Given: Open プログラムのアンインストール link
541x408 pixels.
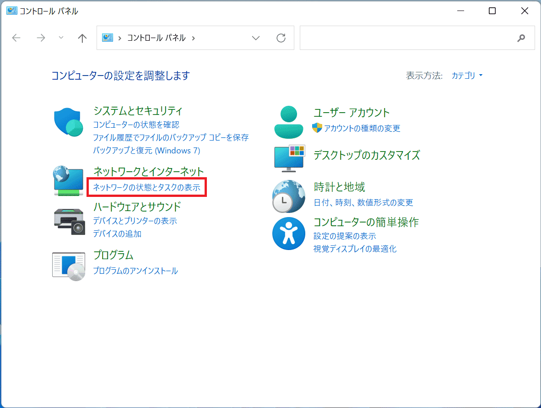Looking at the screenshot, I should coord(135,271).
